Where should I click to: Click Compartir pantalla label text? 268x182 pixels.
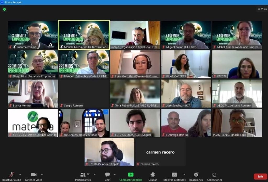[131, 180]
